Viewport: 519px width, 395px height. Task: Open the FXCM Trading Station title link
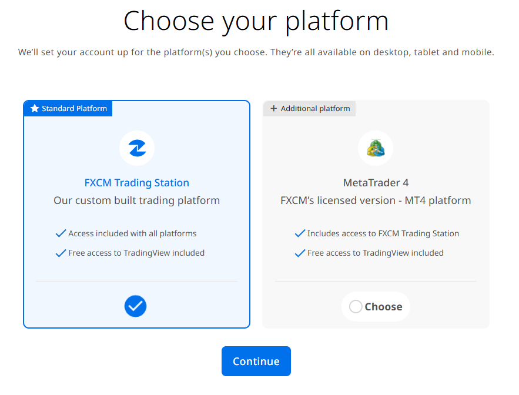pos(136,183)
